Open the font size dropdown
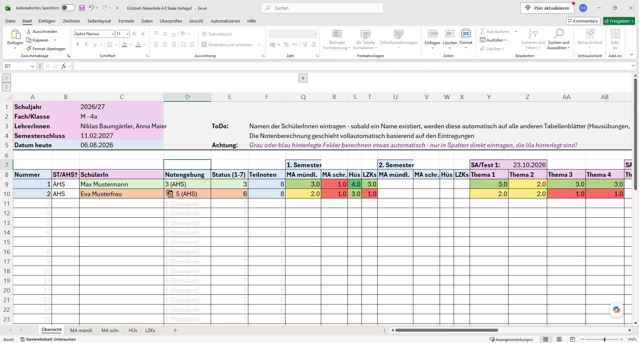 point(127,34)
